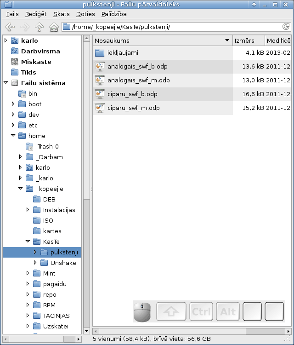Expand the dev folder node

click(13, 115)
